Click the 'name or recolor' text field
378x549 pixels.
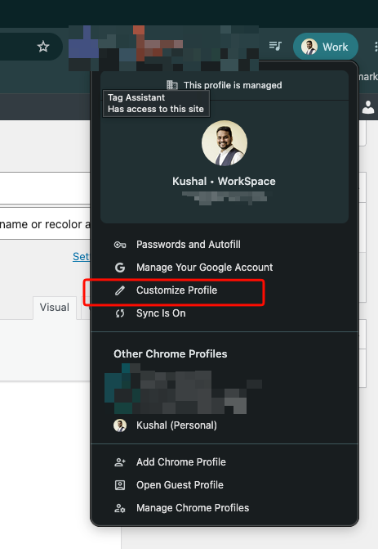(x=45, y=223)
